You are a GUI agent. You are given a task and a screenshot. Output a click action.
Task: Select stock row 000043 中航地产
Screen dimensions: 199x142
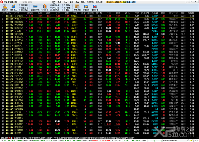(99, 124)
